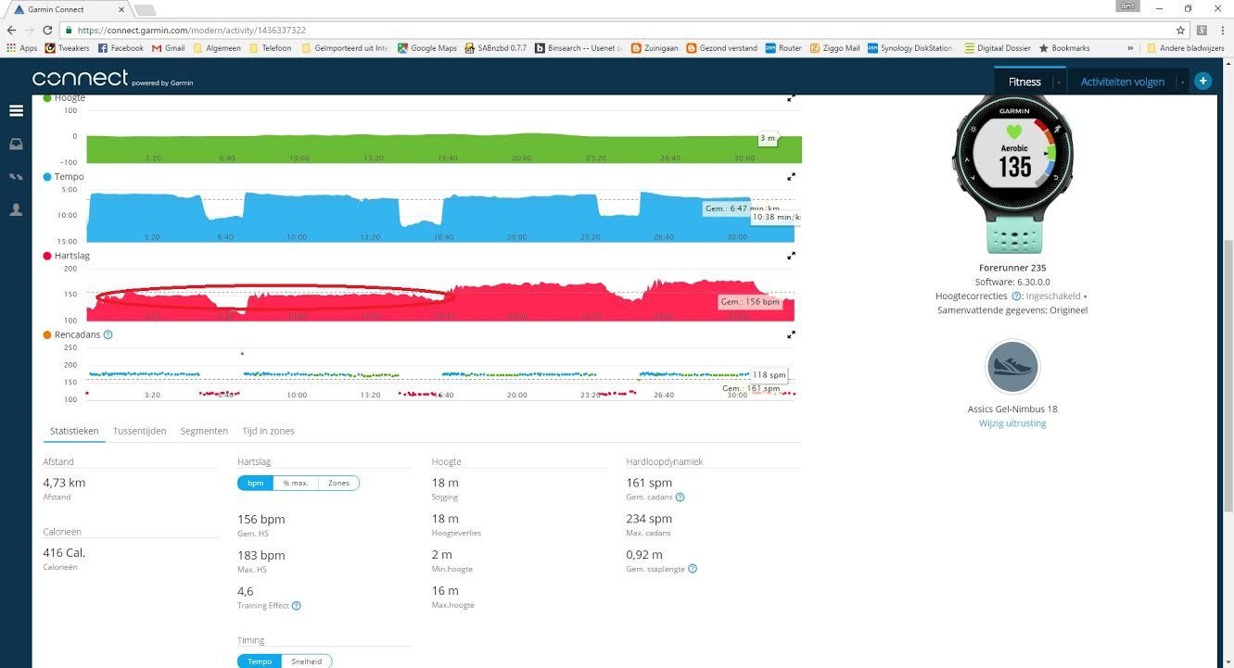Image resolution: width=1234 pixels, height=668 pixels.
Task: Reload the page in the browser
Action: [x=48, y=30]
